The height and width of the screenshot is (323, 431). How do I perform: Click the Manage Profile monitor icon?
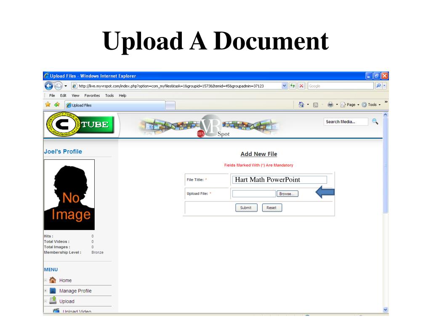point(53,291)
